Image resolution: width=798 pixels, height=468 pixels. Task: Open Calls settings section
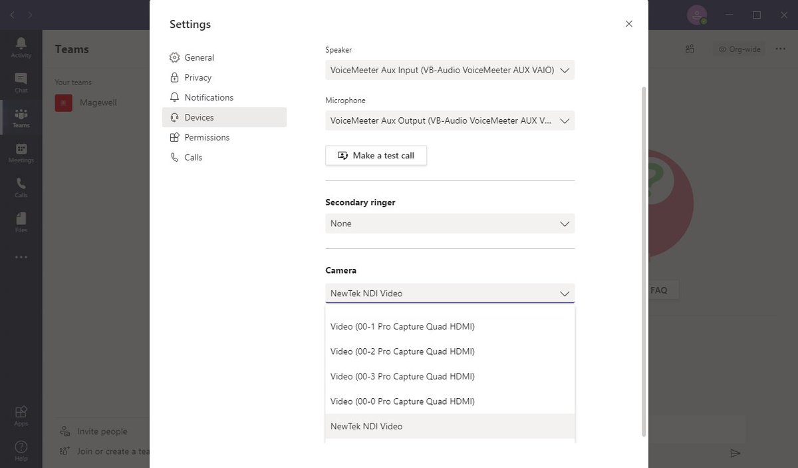tap(224, 157)
